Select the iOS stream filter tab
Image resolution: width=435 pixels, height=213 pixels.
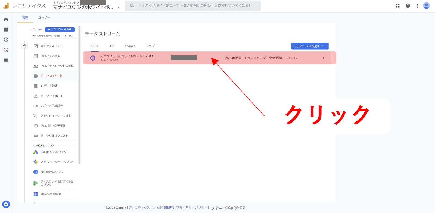click(x=112, y=46)
